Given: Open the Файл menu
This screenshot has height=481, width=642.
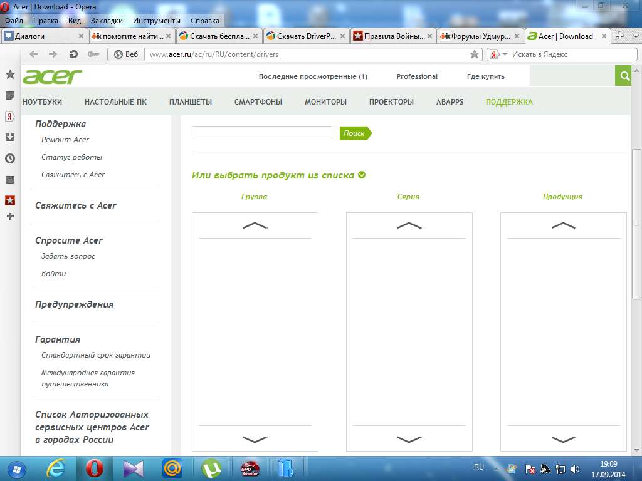Looking at the screenshot, I should tap(14, 21).
